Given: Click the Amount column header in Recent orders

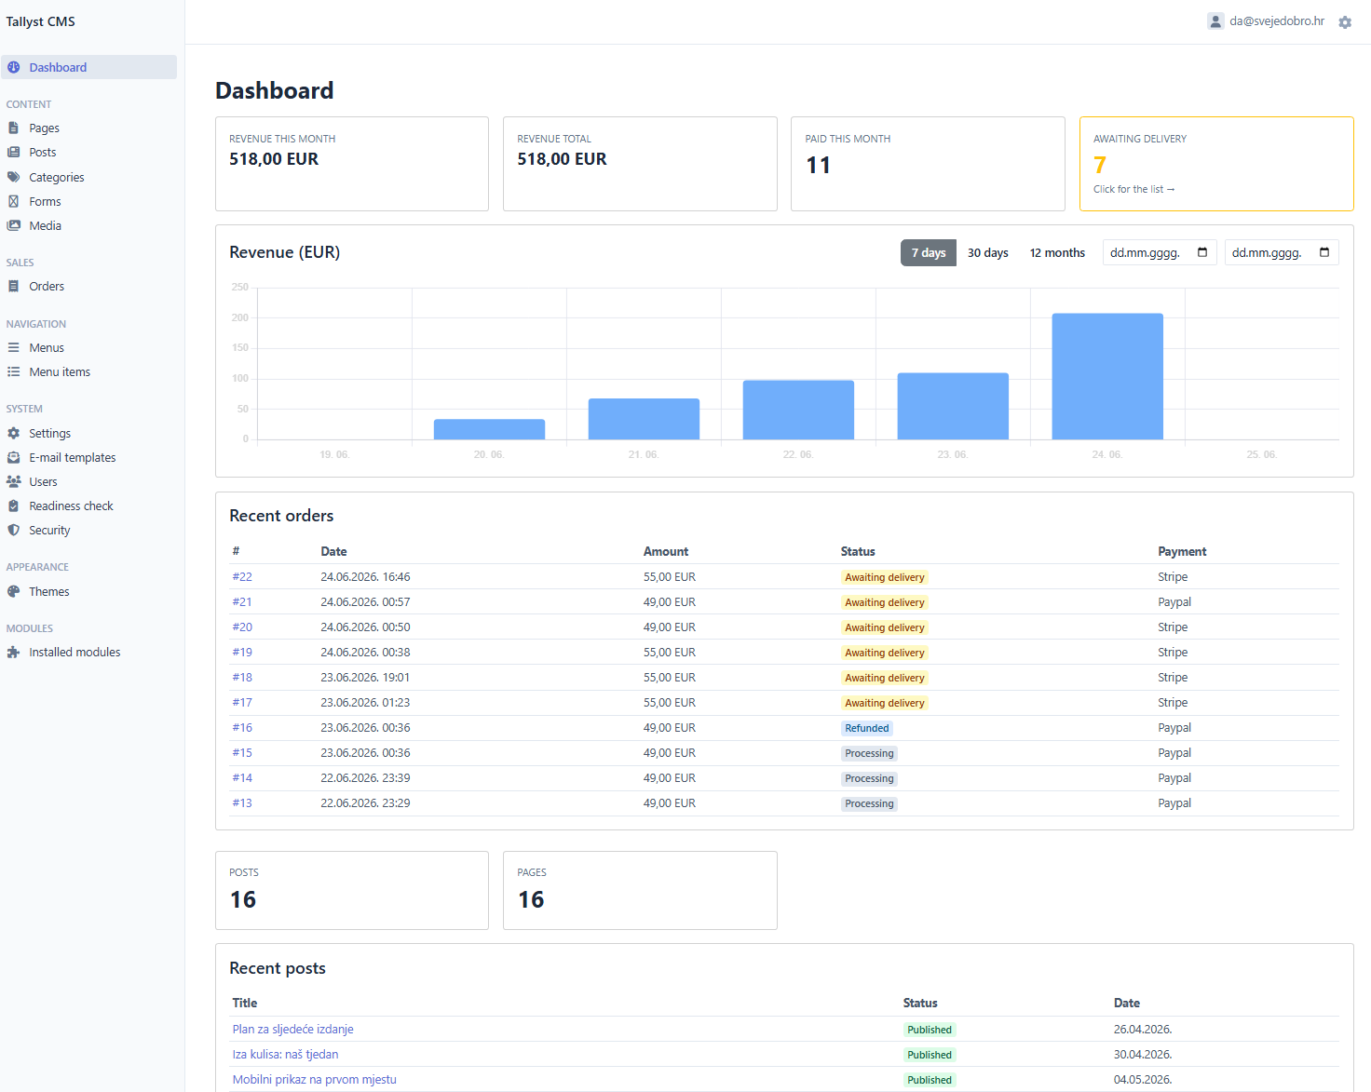Looking at the screenshot, I should tap(666, 551).
